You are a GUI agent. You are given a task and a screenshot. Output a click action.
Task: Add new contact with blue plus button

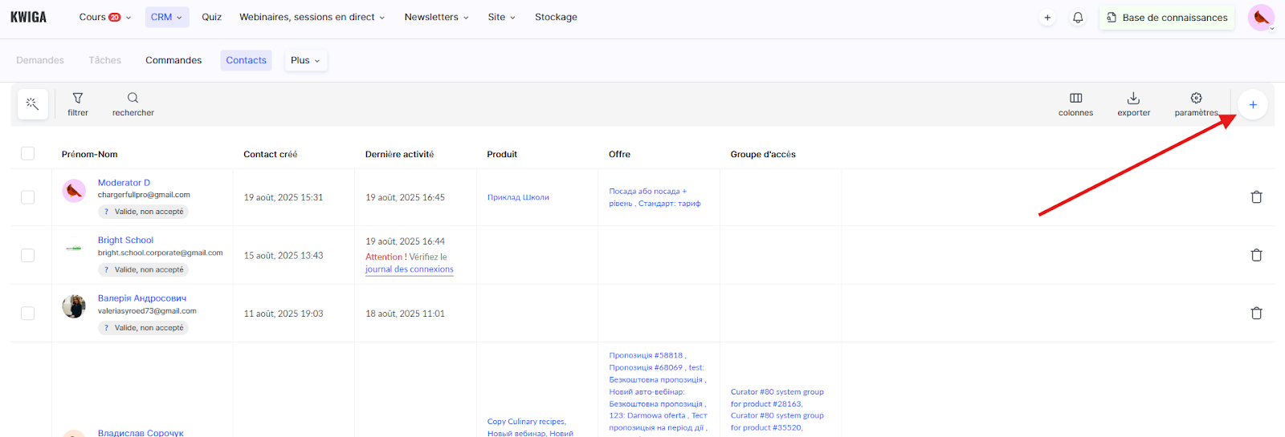click(1252, 105)
